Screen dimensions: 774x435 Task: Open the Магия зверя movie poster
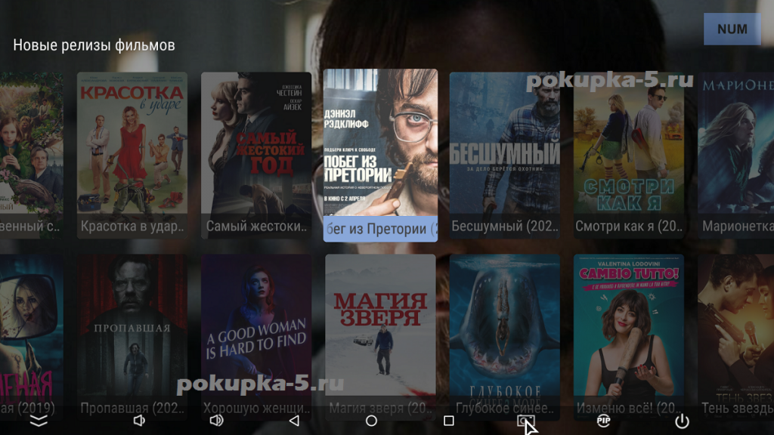381,337
